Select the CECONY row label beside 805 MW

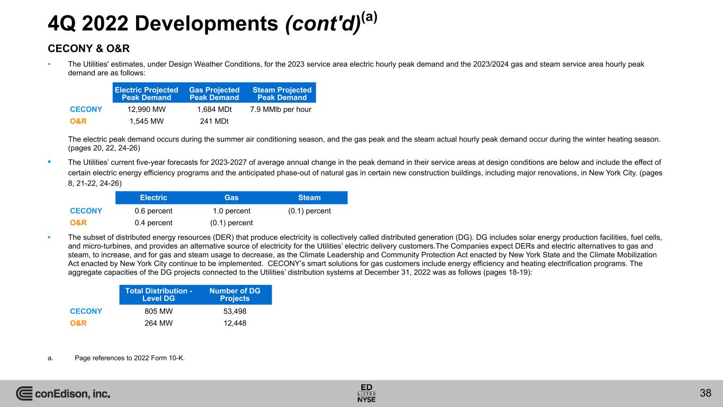86,311
